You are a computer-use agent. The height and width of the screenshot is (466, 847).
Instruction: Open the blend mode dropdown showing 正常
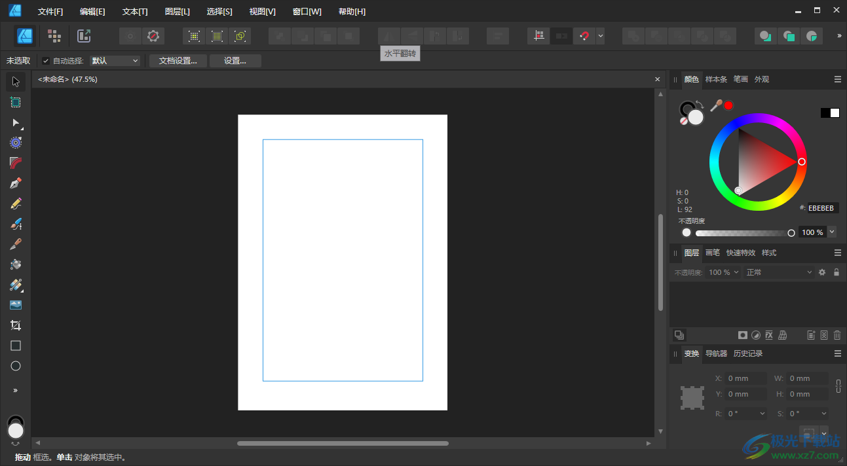pyautogui.click(x=778, y=272)
